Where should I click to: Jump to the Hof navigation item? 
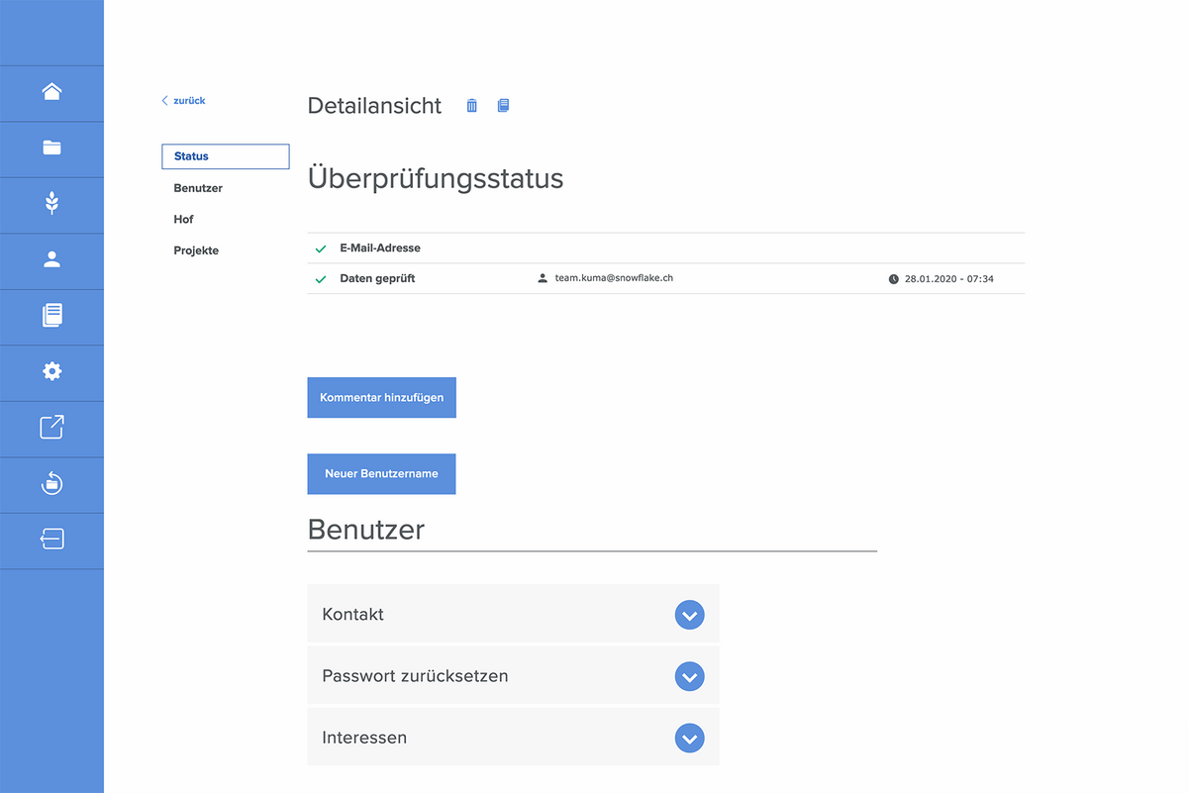pos(183,219)
